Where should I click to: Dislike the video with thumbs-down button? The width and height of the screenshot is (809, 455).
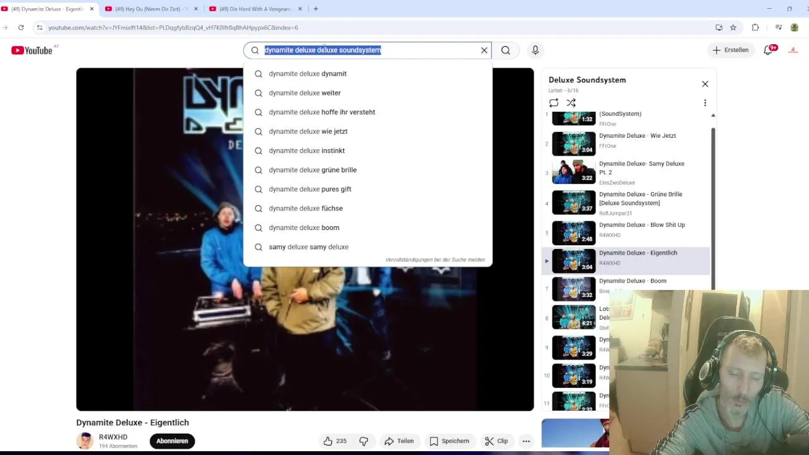tap(364, 441)
